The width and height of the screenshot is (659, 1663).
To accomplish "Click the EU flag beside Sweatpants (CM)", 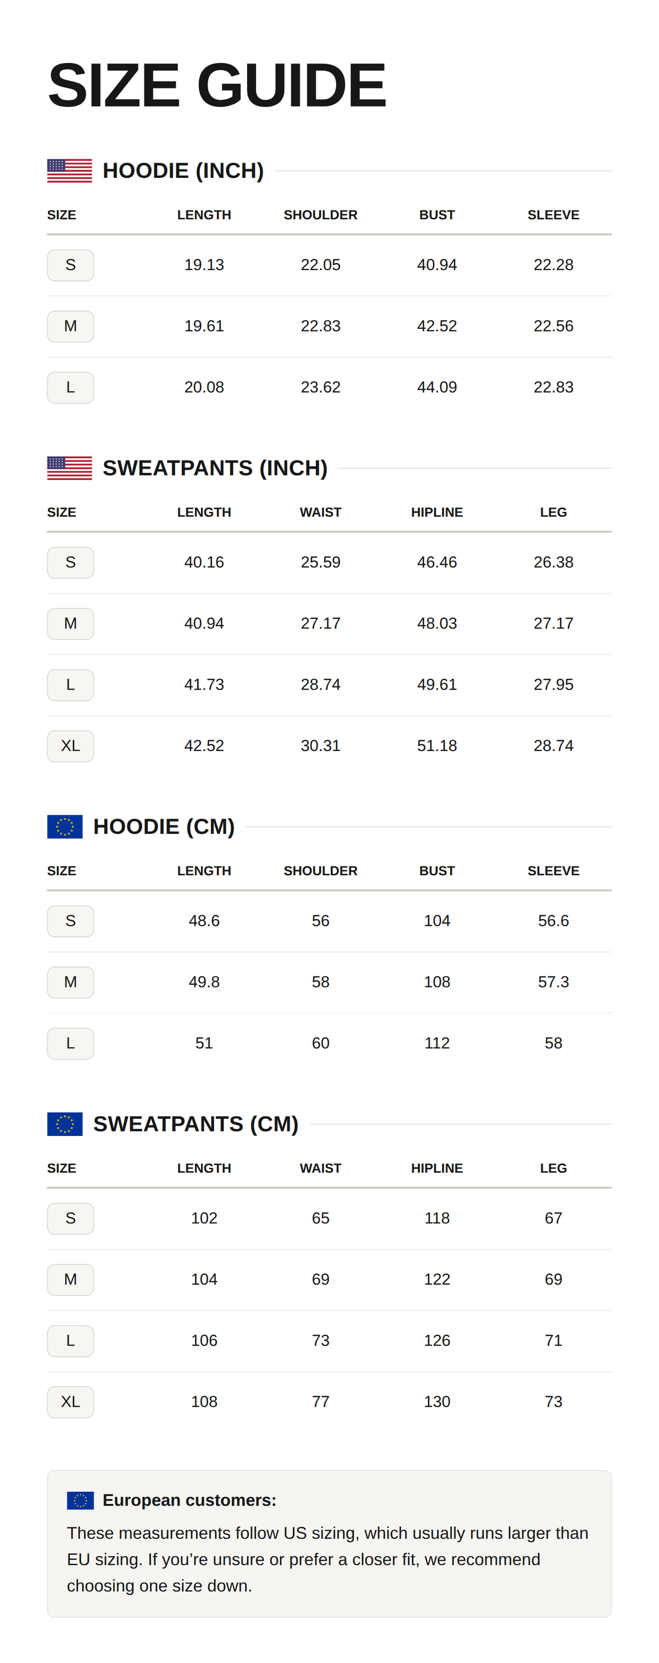I will 65,1124.
